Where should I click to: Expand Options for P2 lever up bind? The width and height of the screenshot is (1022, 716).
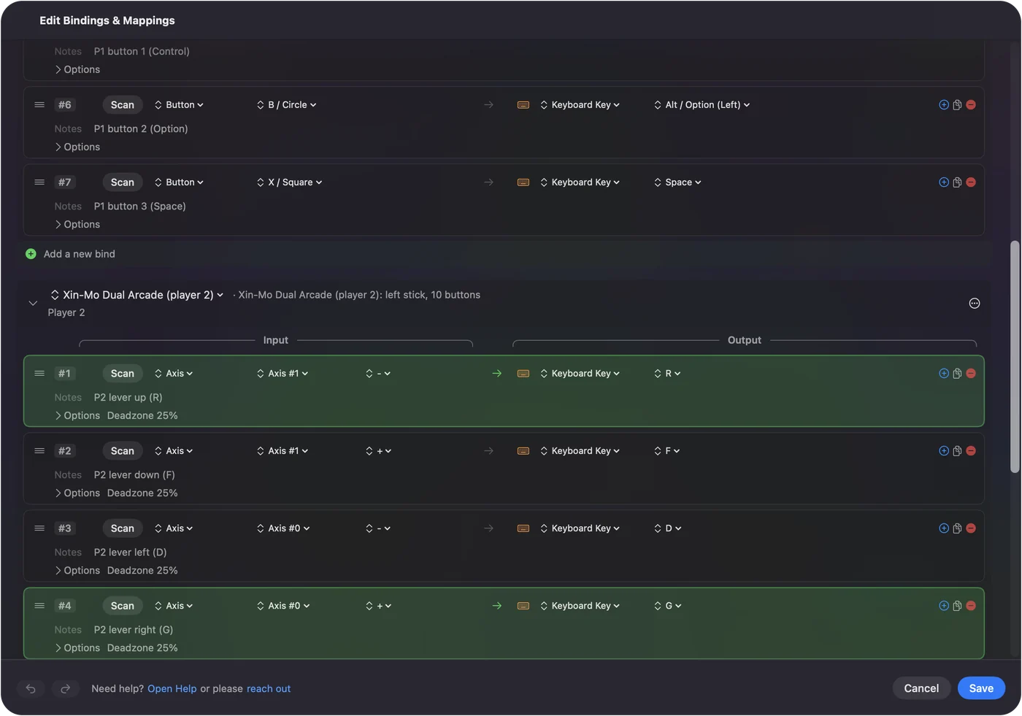click(x=77, y=415)
